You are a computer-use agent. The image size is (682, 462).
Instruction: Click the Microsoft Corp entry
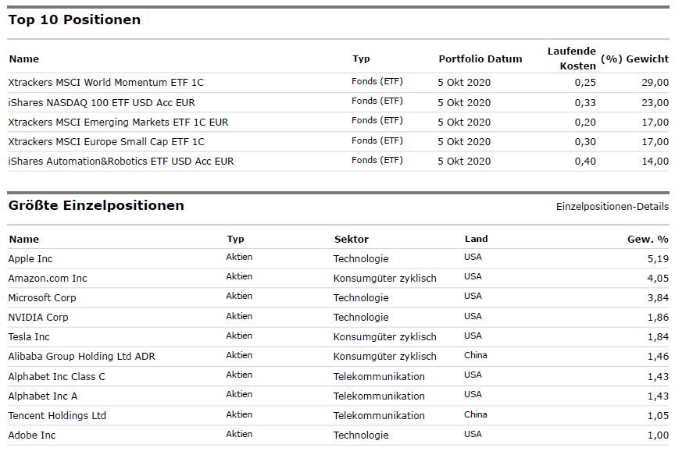(x=42, y=297)
